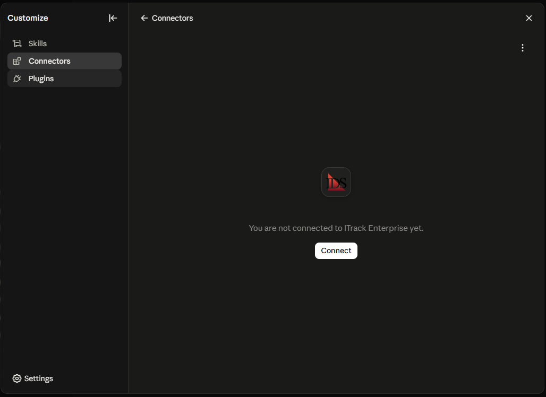The image size is (546, 397).
Task: Select the Connectors sidebar item
Action: 64,61
